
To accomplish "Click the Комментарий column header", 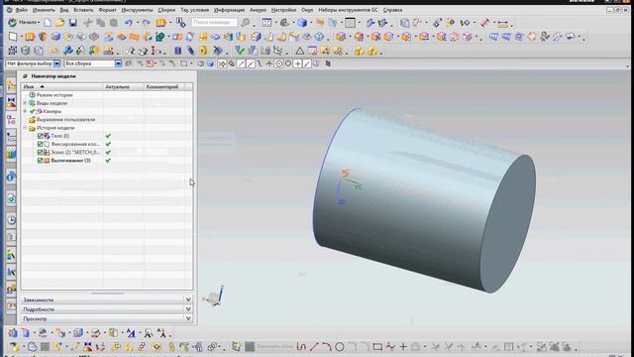I will [164, 86].
